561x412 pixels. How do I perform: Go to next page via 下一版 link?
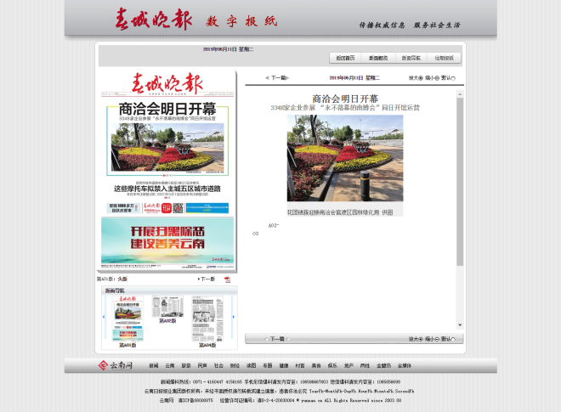[x=207, y=279]
